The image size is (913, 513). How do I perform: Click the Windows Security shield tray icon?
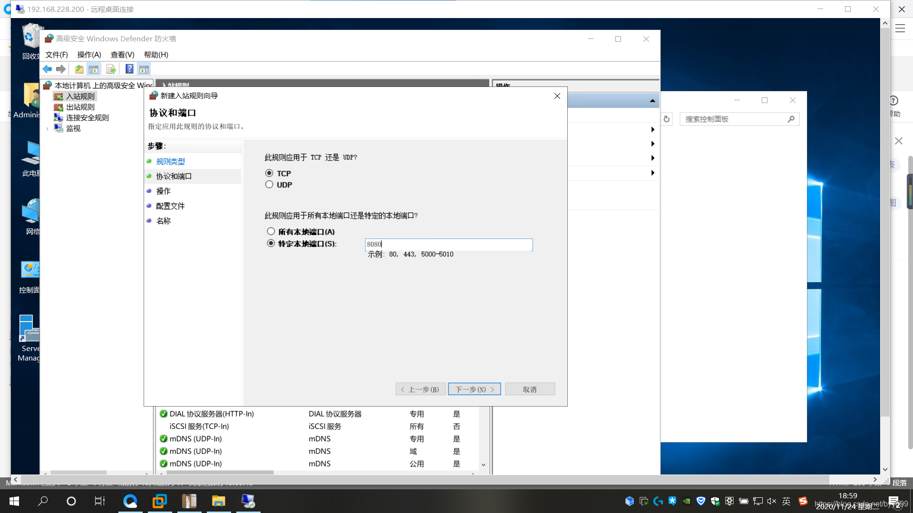[x=715, y=501]
